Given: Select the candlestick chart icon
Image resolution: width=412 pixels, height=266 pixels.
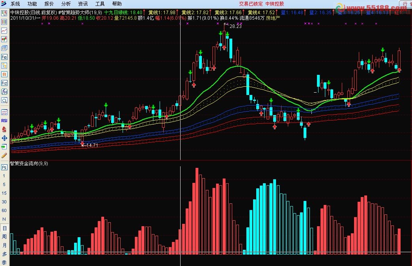Looking at the screenshot, I should pyautogui.click(x=4, y=39).
